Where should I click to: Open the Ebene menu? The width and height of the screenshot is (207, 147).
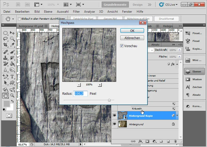tap(48, 12)
